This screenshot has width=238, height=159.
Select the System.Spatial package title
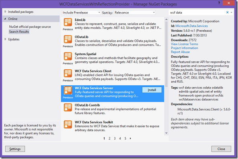click(x=85, y=54)
